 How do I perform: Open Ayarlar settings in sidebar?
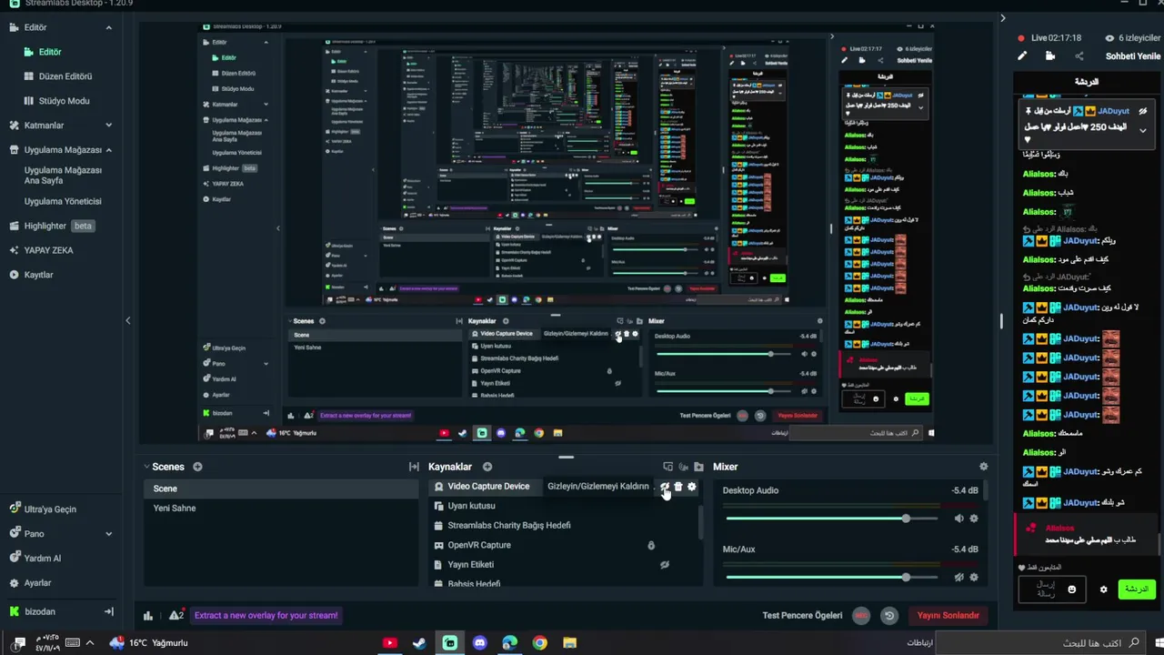pyautogui.click(x=37, y=583)
